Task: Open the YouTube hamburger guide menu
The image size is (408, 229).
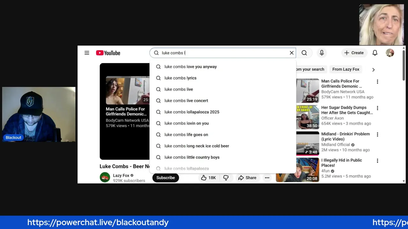Action: click(x=87, y=53)
